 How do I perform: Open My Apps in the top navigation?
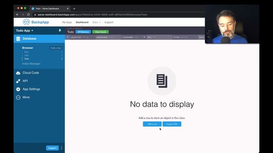click(x=67, y=23)
